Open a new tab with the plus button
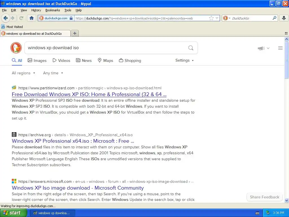 click(x=75, y=33)
